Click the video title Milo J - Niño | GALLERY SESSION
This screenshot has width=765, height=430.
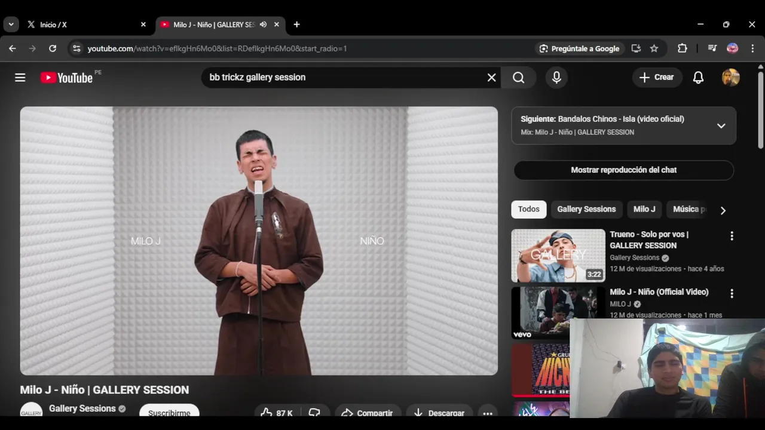tap(105, 389)
